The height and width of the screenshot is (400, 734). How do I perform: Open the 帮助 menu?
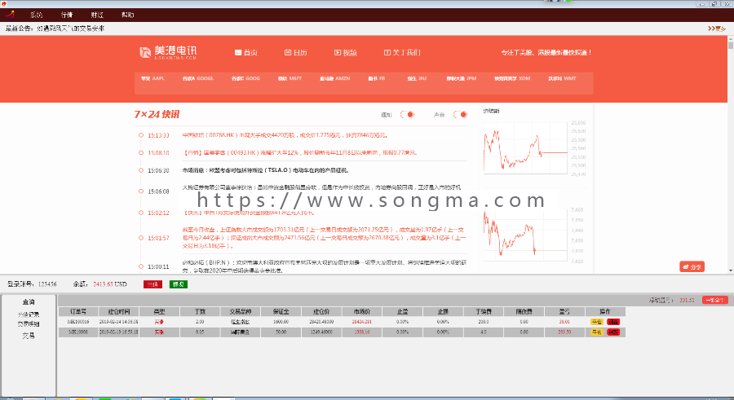[x=127, y=15]
